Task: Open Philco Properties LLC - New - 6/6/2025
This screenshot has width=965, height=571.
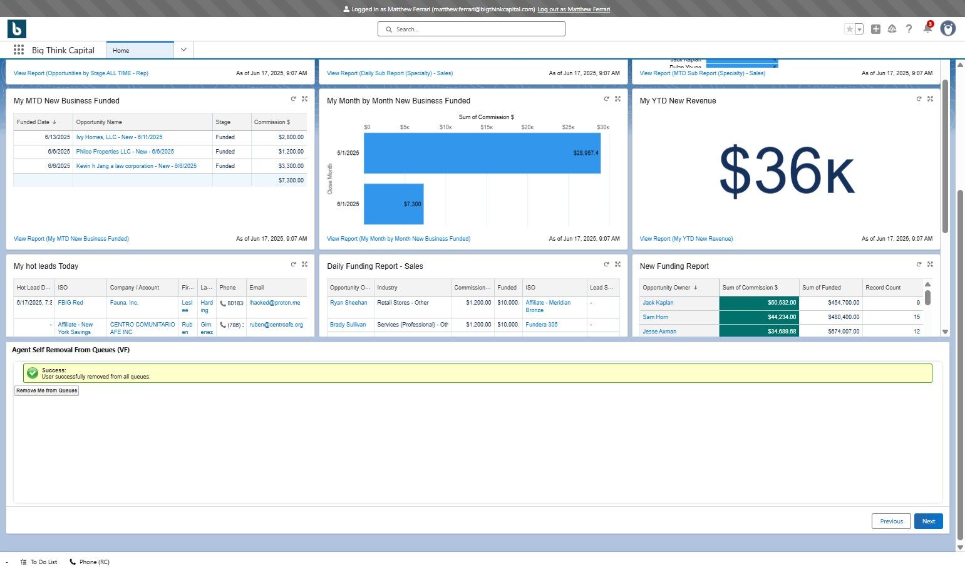Action: point(125,152)
